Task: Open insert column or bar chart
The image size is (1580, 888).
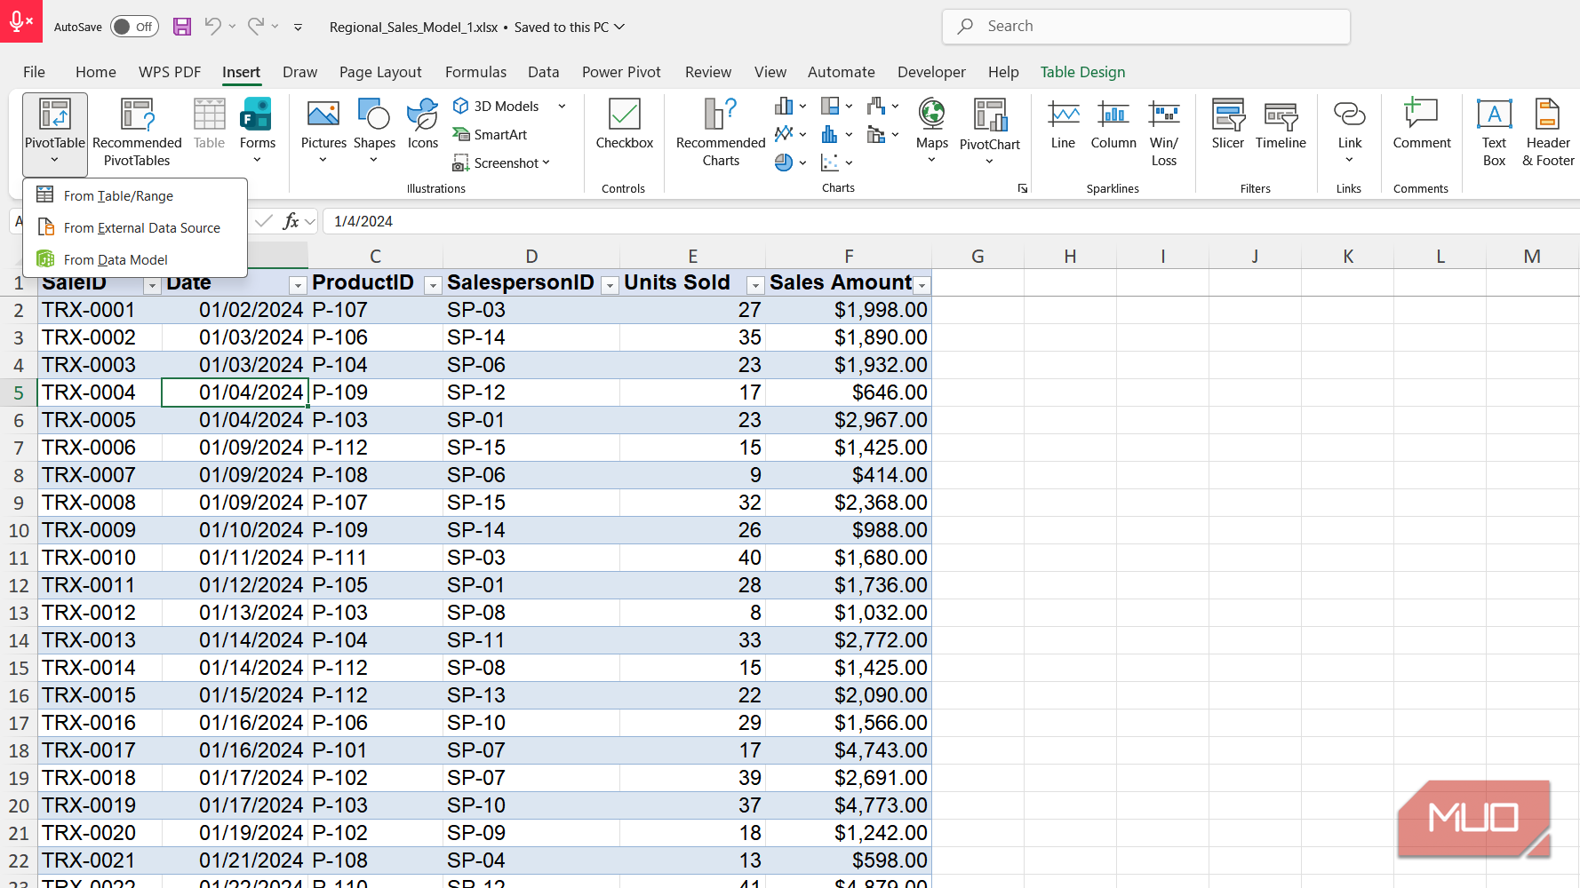Action: [790, 106]
